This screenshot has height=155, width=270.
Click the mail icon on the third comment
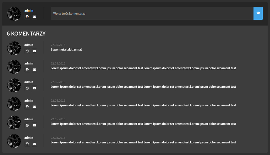[34, 88]
